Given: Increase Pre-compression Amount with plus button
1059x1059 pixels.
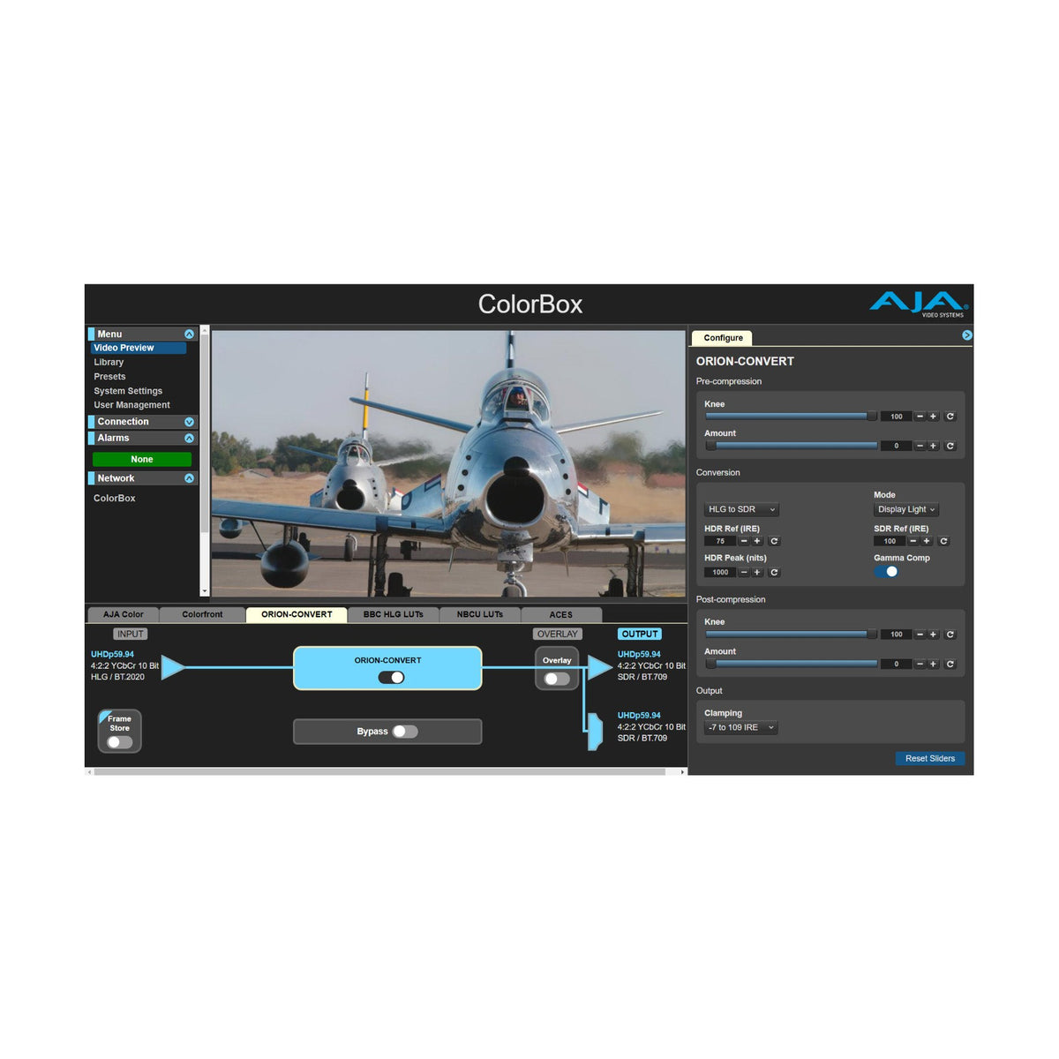Looking at the screenshot, I should point(933,447).
